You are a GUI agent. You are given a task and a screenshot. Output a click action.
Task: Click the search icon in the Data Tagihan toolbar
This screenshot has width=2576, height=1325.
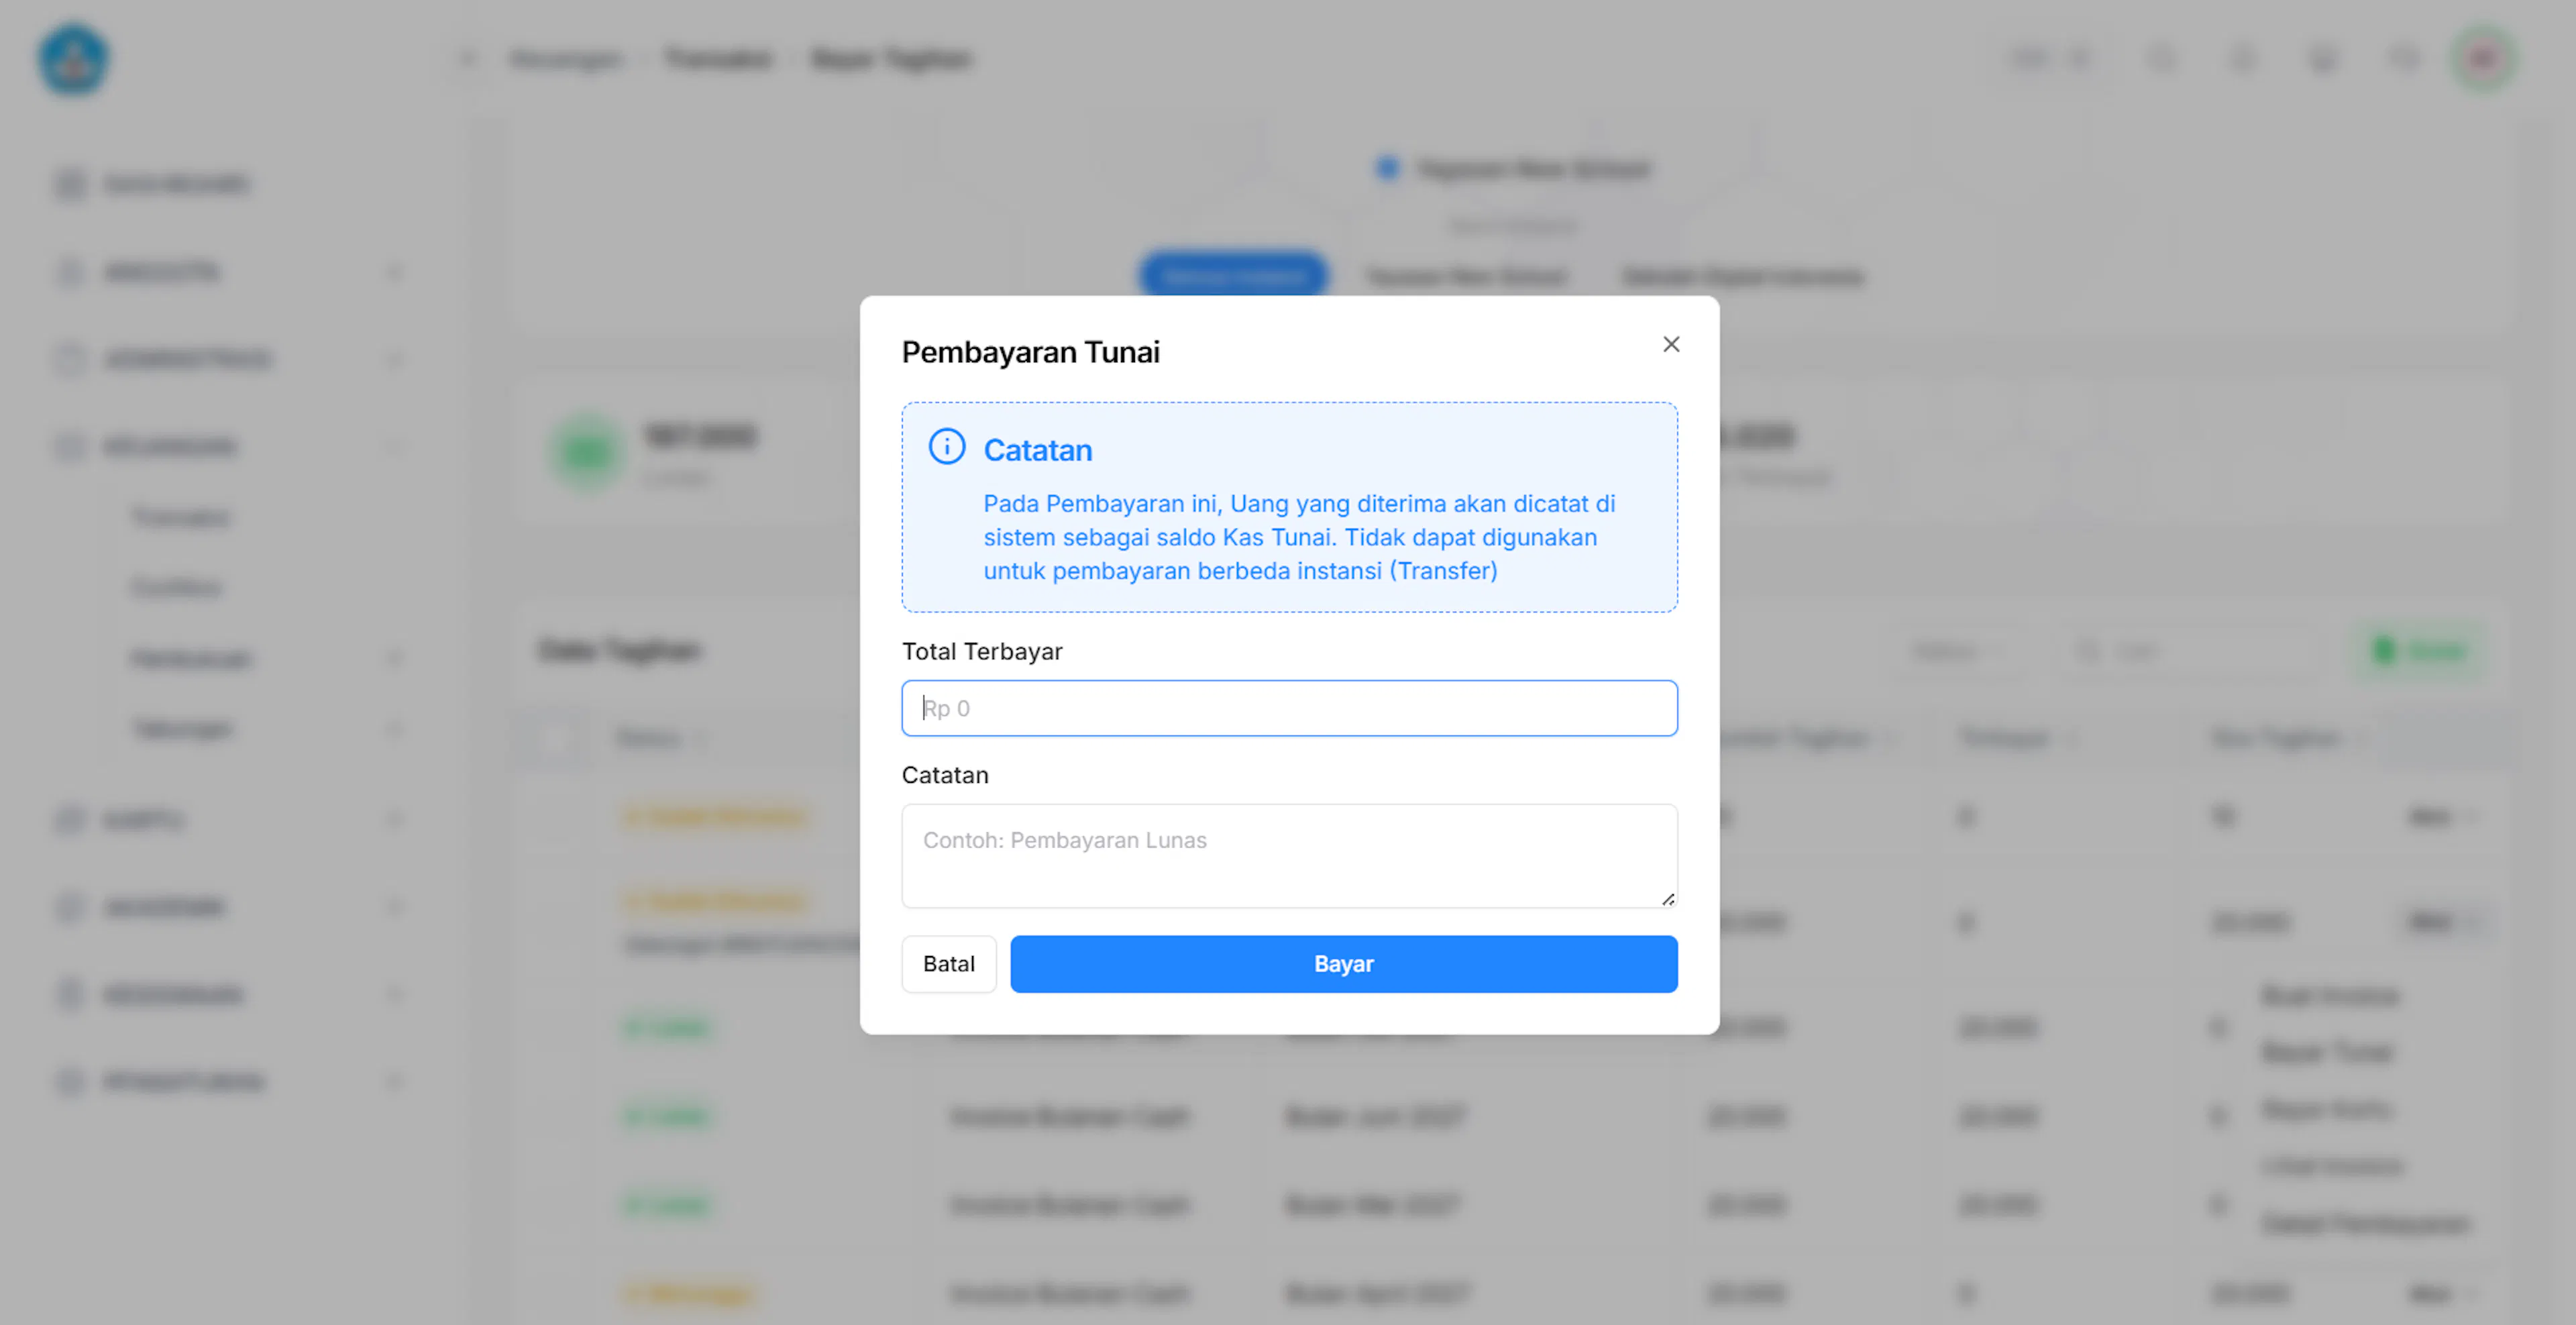2087,651
